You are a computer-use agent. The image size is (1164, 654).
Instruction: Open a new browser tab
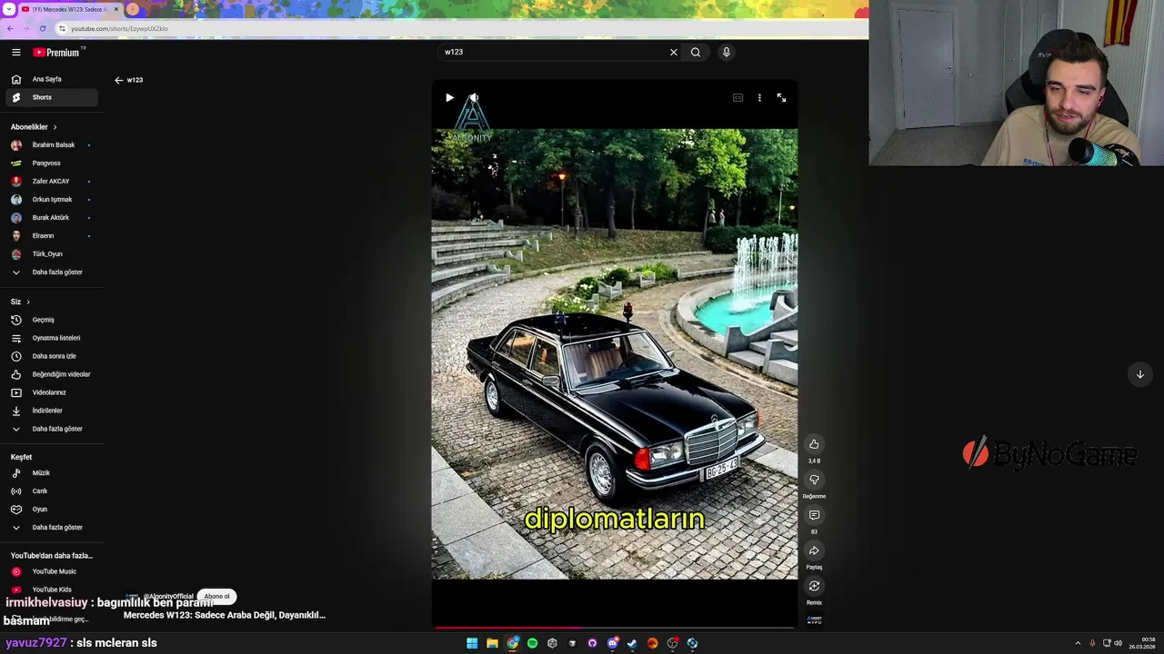point(133,9)
